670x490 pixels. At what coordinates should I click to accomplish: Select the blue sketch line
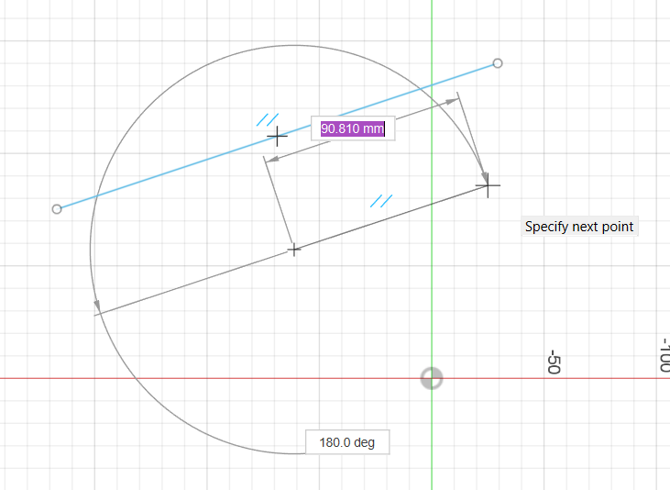click(165, 173)
